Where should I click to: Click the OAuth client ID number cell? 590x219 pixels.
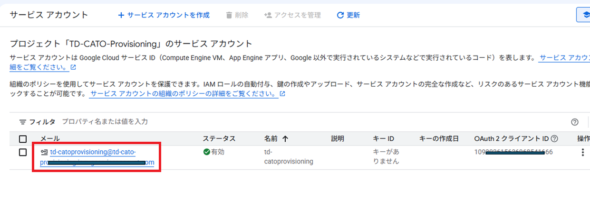513,152
